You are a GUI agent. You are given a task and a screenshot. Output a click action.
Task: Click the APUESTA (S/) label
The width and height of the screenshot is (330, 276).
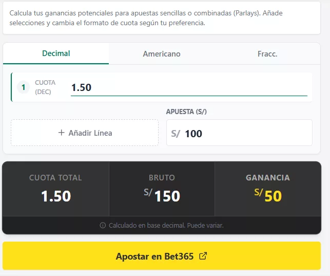[x=186, y=112]
